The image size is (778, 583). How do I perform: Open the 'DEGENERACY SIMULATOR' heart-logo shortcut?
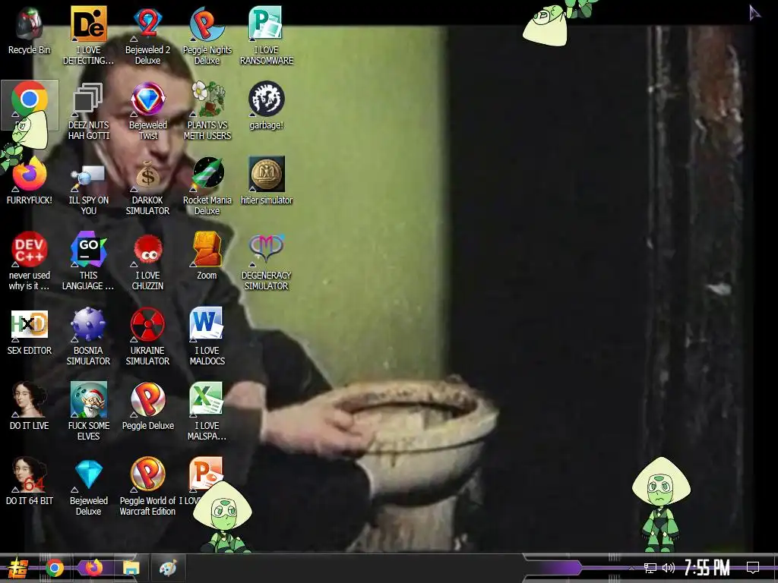click(267, 261)
